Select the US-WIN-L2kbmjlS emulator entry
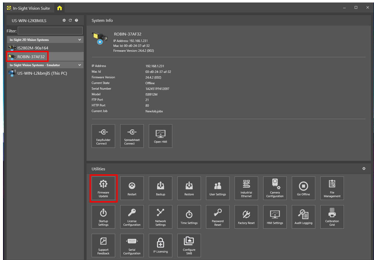The height and width of the screenshot is (260, 374). 42,73
